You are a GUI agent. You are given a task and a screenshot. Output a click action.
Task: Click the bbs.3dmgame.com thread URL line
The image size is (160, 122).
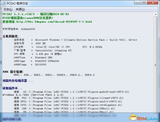coord(47,22)
